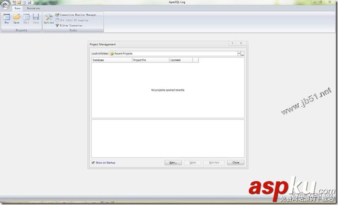Sort by the Updated column header

pos(181,60)
